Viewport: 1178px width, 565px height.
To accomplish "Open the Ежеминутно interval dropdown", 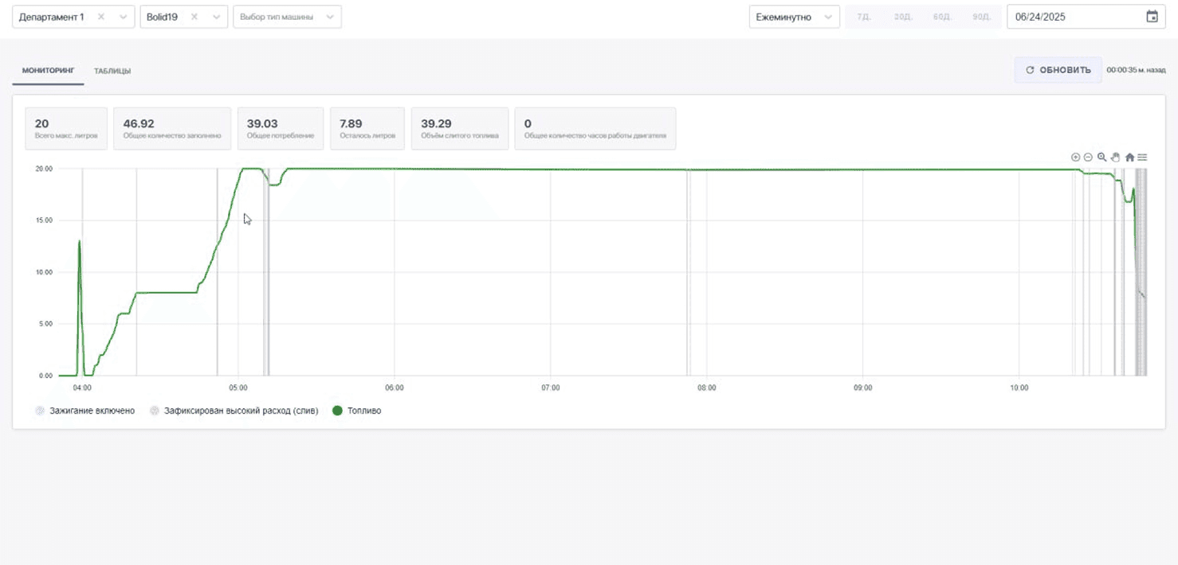I will 795,17.
